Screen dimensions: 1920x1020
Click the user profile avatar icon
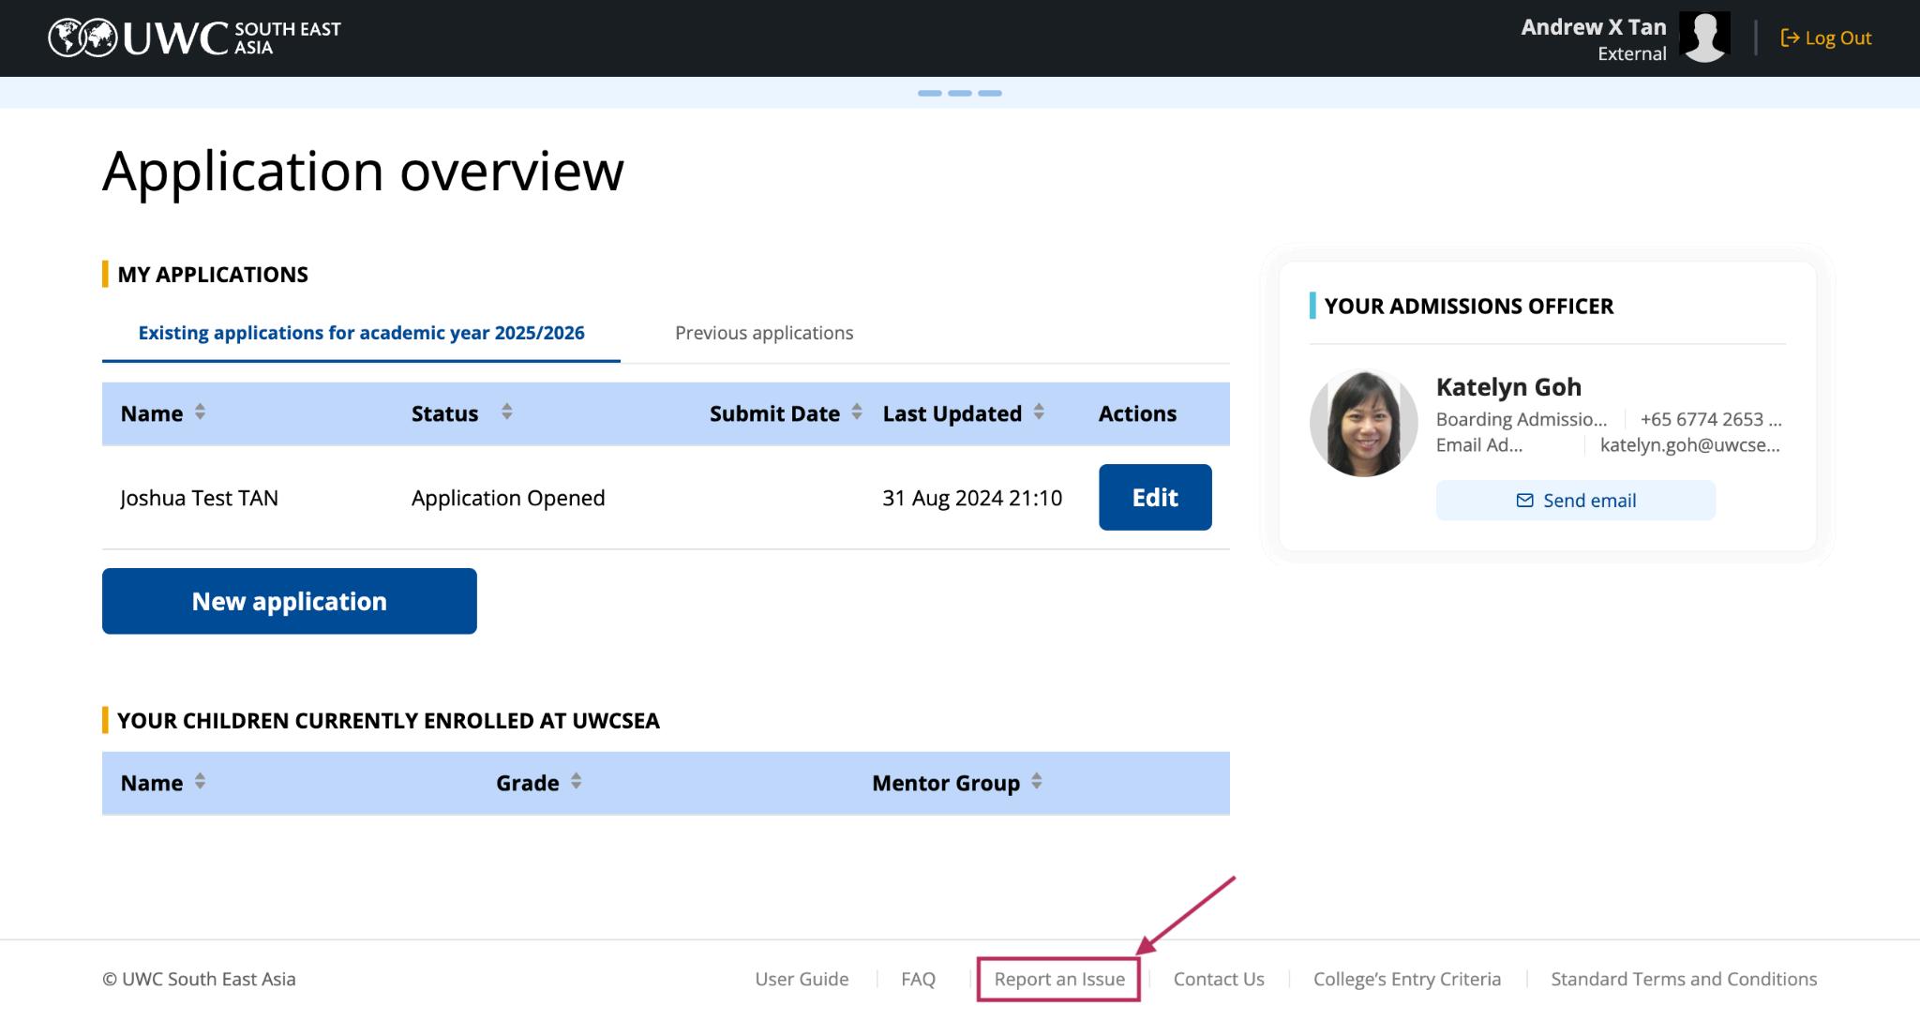point(1703,37)
